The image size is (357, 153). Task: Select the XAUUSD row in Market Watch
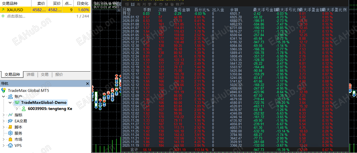point(15,9)
